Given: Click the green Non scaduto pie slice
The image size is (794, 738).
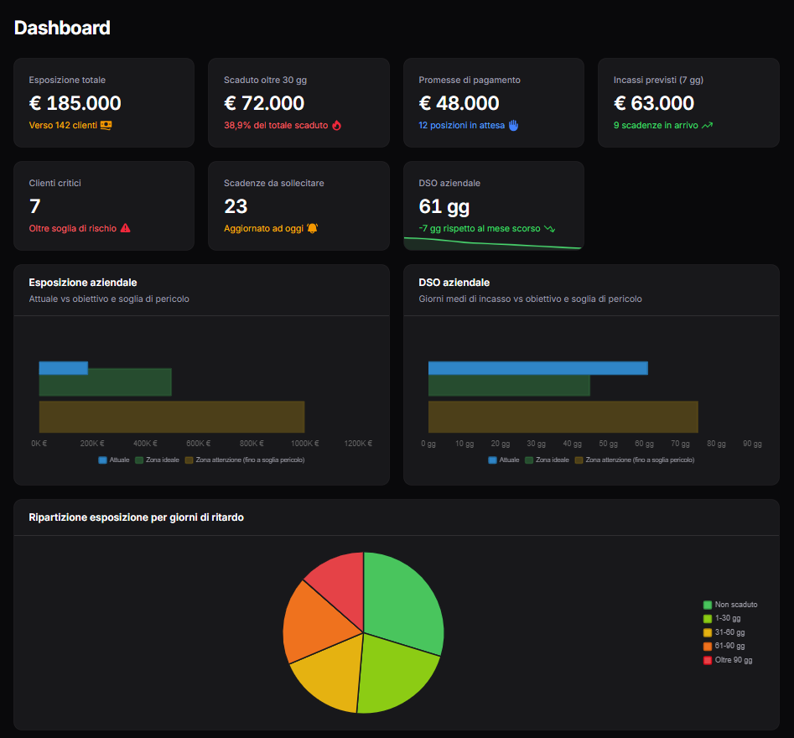Looking at the screenshot, I should (x=402, y=603).
